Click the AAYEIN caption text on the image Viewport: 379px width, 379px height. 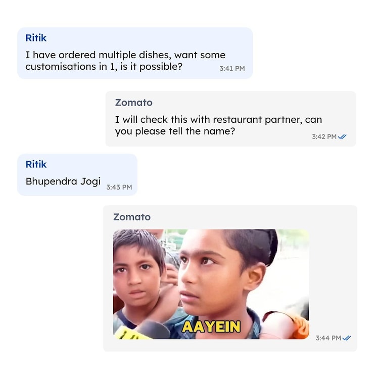click(211, 327)
